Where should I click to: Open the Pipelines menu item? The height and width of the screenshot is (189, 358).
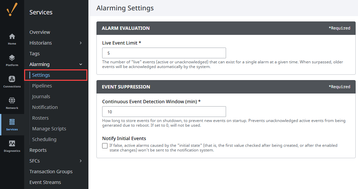tap(42, 86)
